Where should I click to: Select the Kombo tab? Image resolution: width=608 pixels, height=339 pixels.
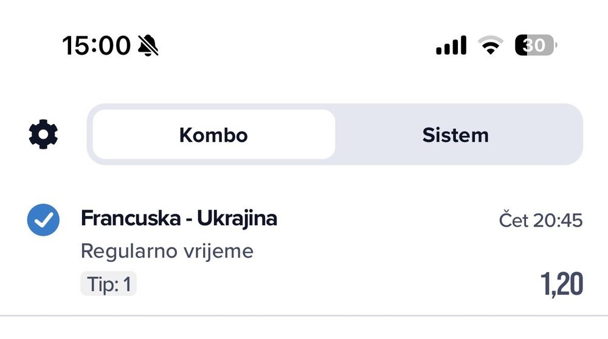pos(213,134)
